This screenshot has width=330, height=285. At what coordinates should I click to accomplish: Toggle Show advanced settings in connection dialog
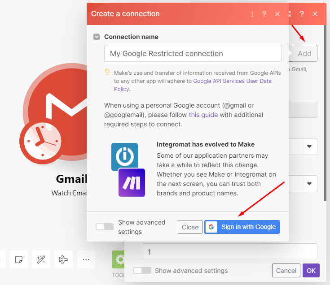coord(105,227)
